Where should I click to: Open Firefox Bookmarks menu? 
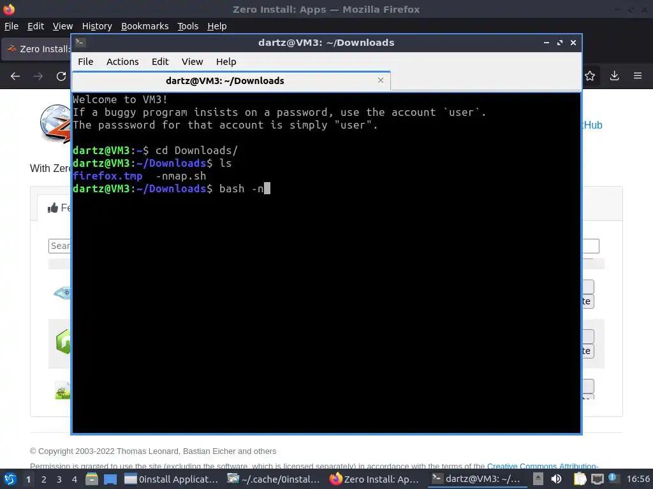point(145,26)
